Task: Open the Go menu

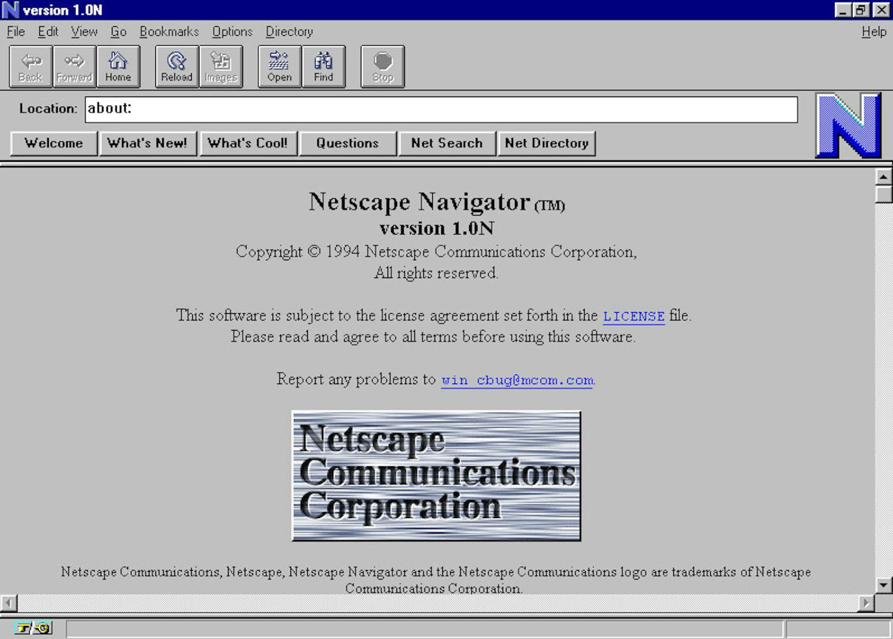Action: (x=118, y=32)
